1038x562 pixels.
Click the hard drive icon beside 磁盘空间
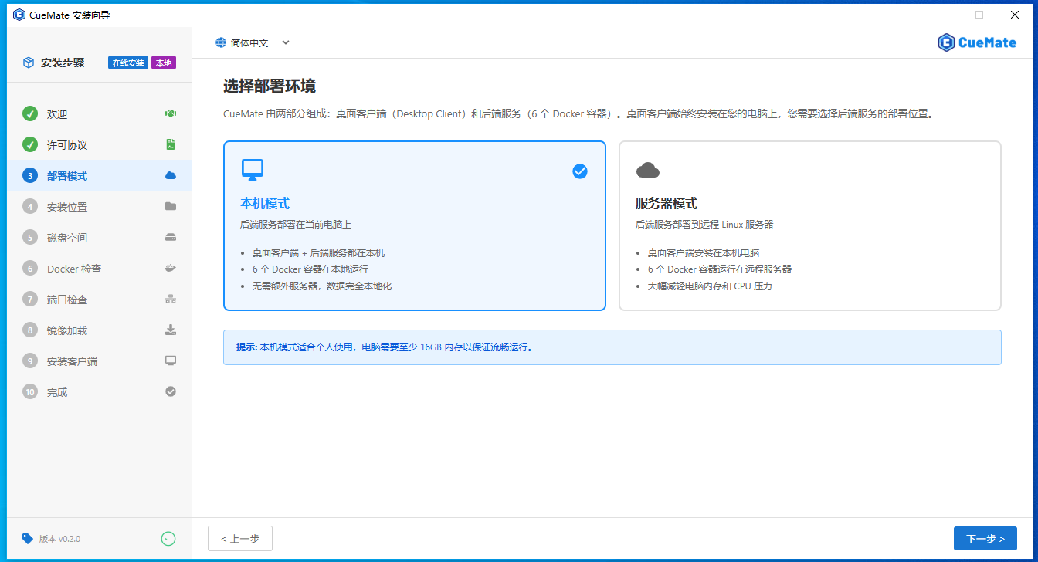click(x=171, y=238)
